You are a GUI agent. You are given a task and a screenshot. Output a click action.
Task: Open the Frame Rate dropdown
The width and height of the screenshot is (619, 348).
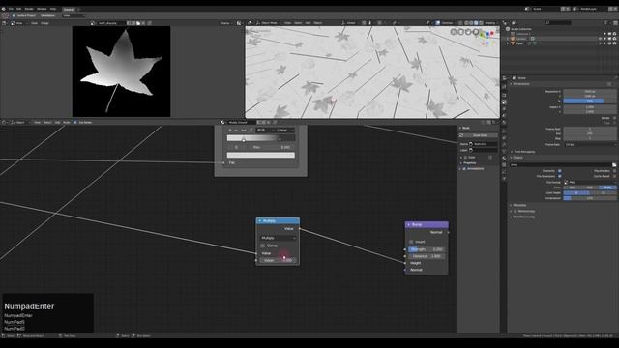point(590,145)
